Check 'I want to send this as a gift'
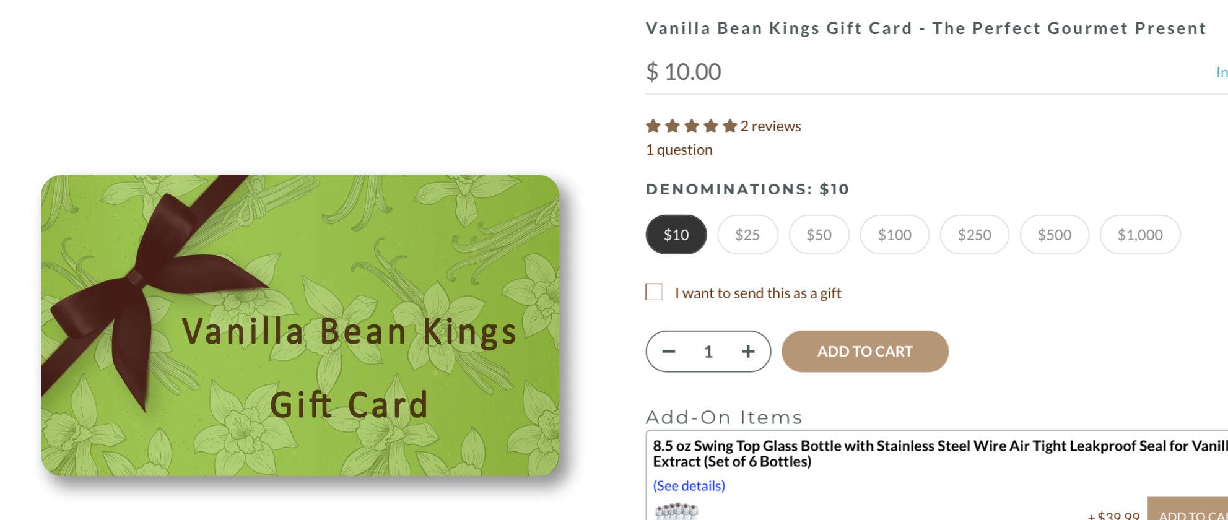This screenshot has height=520, width=1228. (x=654, y=292)
